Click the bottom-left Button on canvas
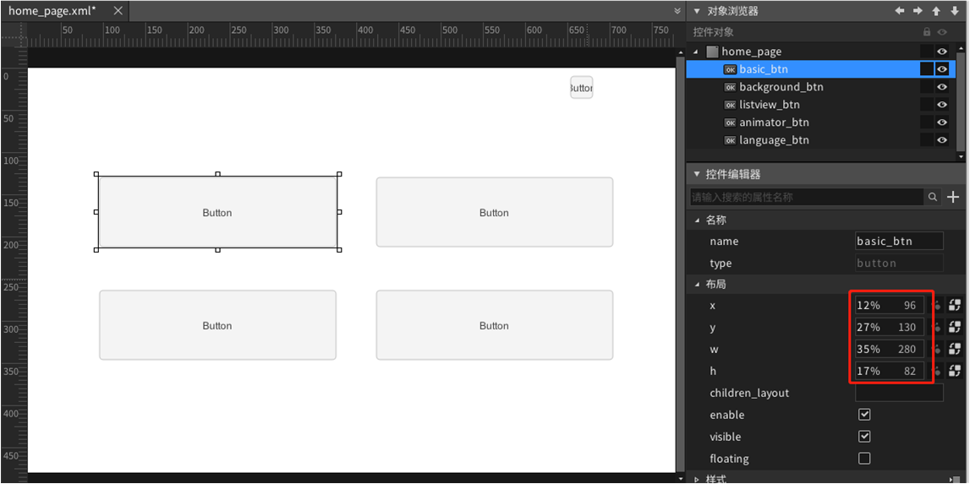The image size is (970, 484). click(x=217, y=325)
